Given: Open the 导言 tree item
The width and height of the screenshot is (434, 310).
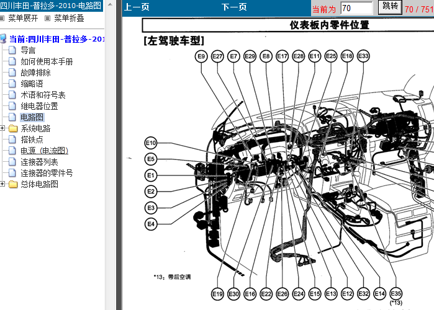Looking at the screenshot, I should tap(28, 50).
